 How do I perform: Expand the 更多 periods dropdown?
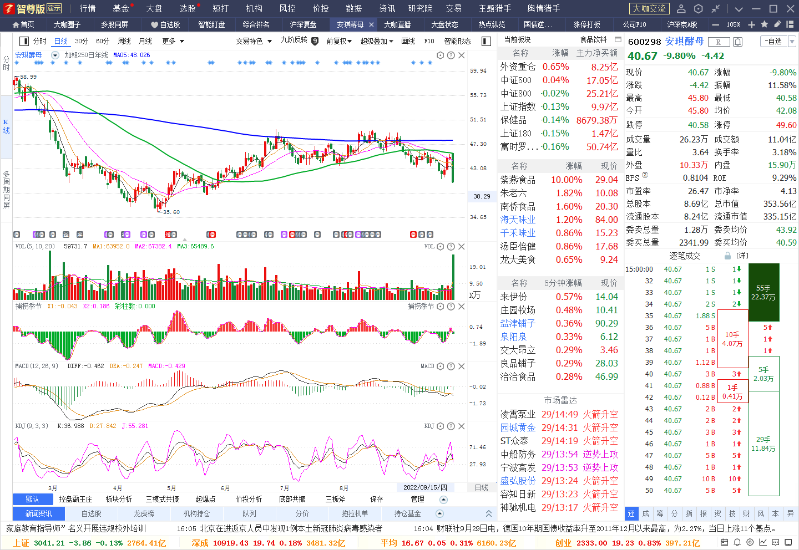click(x=173, y=41)
